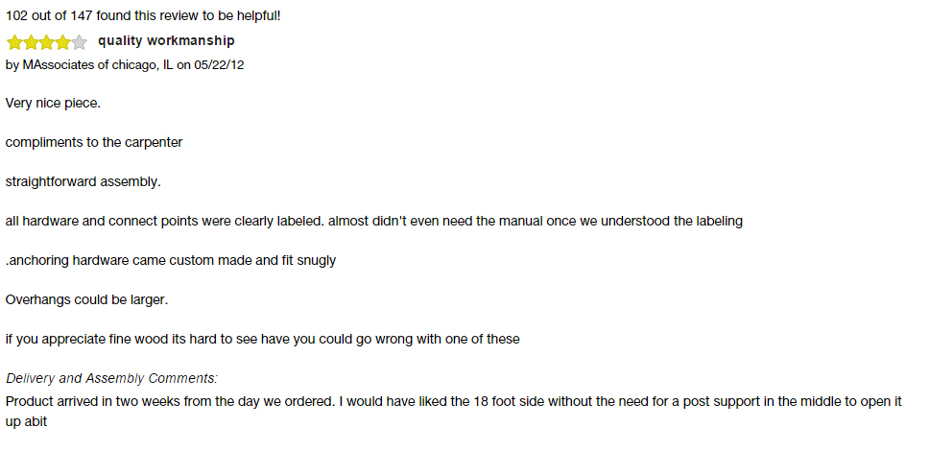The height and width of the screenshot is (451, 930).
Task: Click the anchoring hardware custom made line
Action: click(171, 261)
